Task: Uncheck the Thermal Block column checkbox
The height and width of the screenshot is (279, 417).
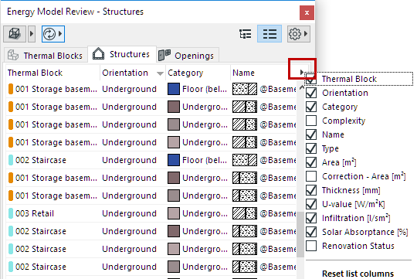Action: click(x=311, y=79)
